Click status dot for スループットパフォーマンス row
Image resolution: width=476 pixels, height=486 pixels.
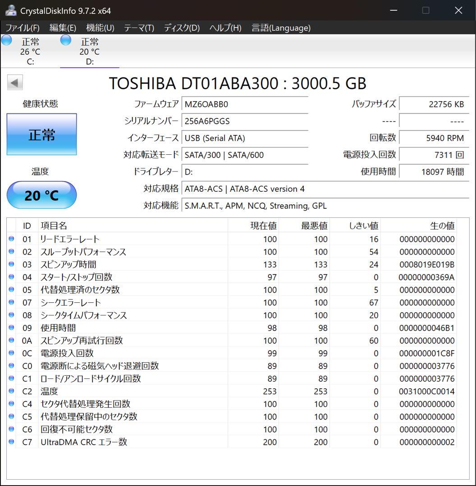[x=11, y=252]
